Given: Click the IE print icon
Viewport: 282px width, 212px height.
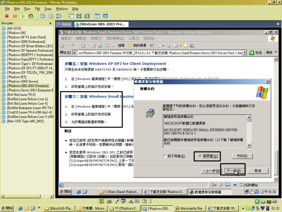Looking at the screenshot, I should [x=169, y=46].
